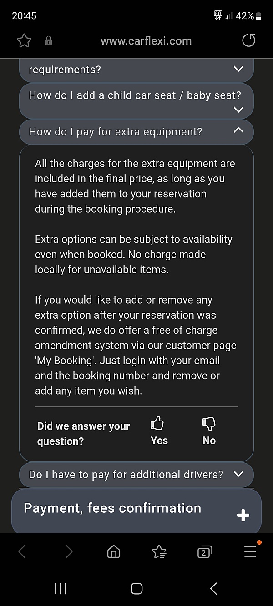Viewport: 273px width, 606px height.
Task: Go forward with browser forward arrow
Action: pos(68,551)
